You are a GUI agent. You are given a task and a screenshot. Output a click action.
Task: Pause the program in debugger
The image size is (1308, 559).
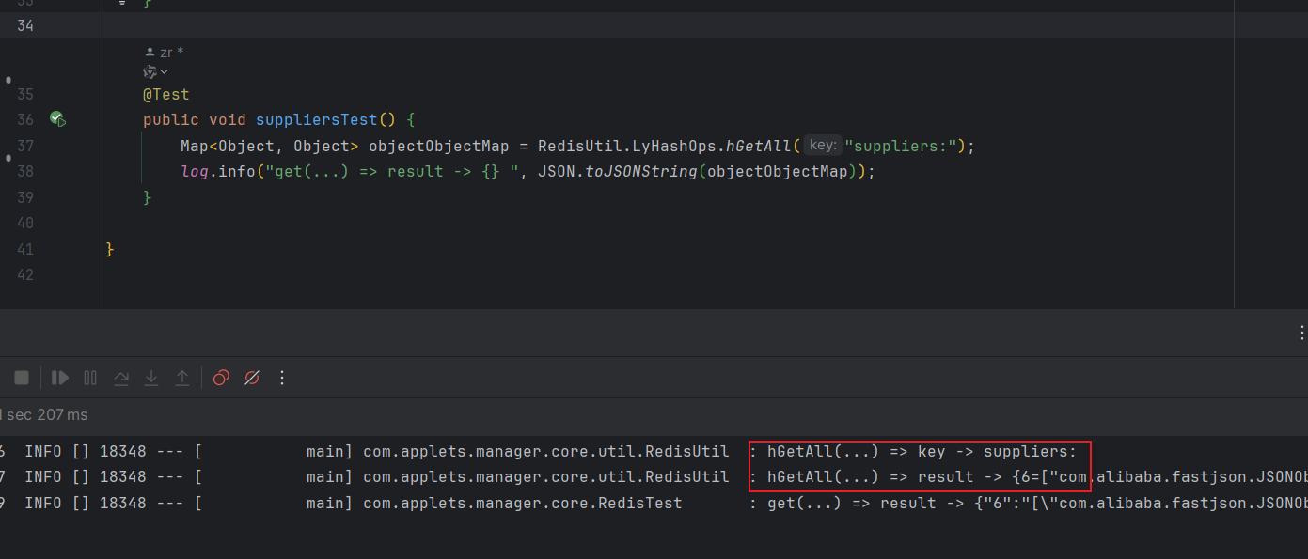coord(90,378)
